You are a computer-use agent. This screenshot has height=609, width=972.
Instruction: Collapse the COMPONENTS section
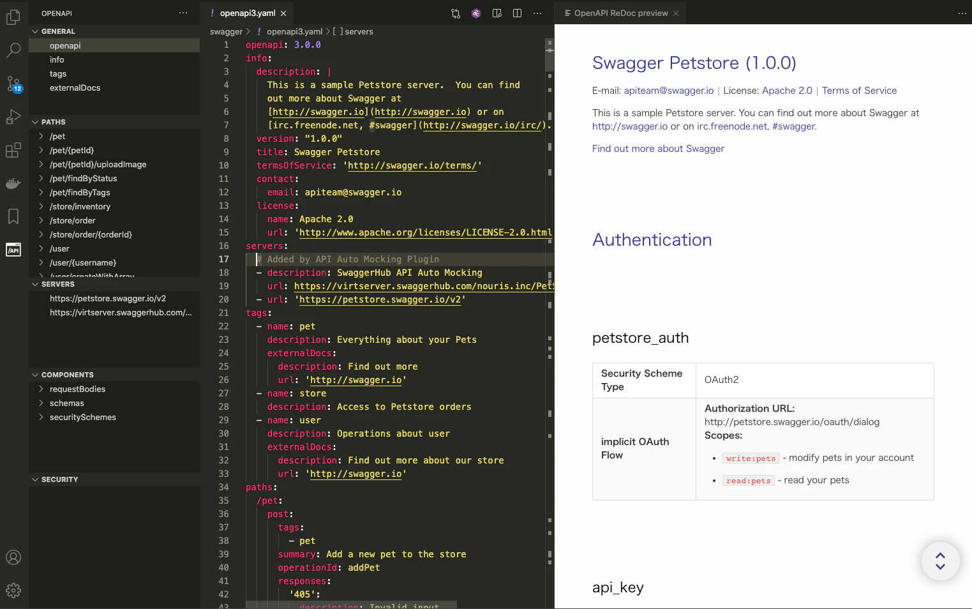(x=35, y=375)
